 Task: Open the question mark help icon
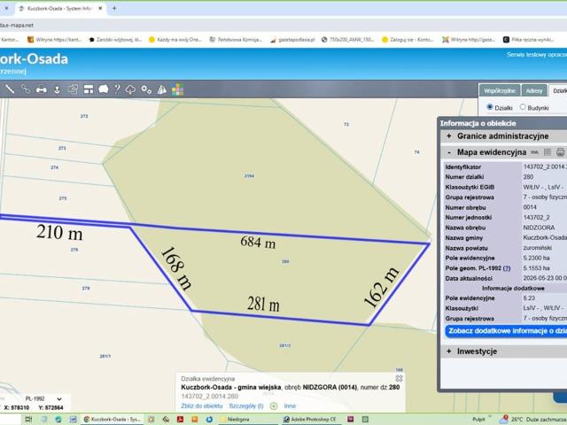tap(117, 89)
